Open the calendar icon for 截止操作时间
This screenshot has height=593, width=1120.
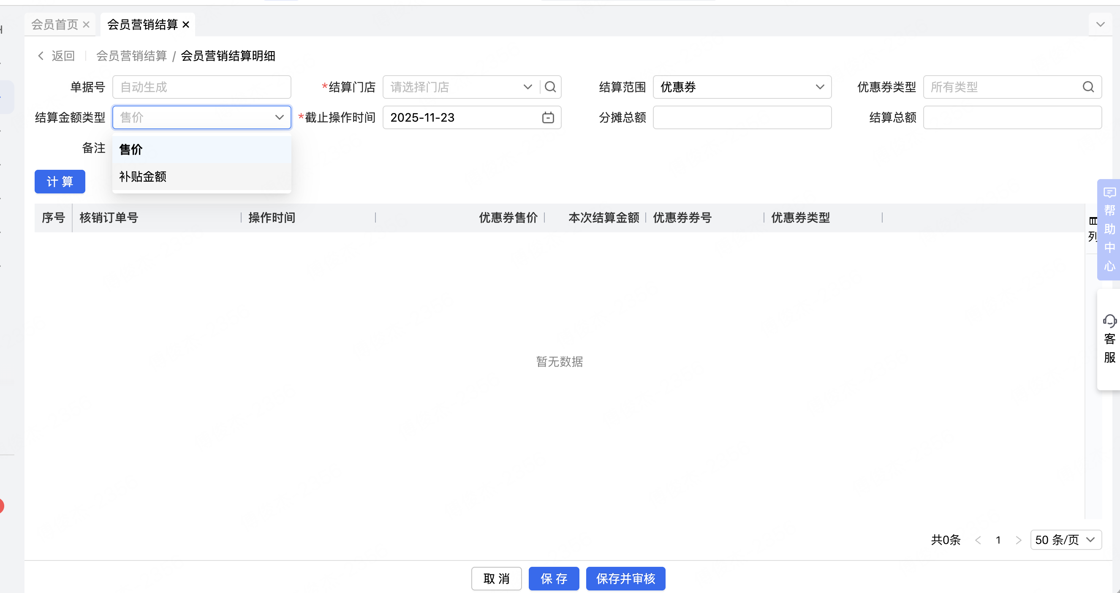[x=548, y=117]
